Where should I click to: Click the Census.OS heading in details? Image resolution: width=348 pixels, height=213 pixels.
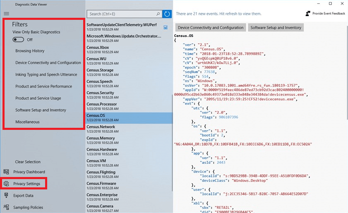184,36
